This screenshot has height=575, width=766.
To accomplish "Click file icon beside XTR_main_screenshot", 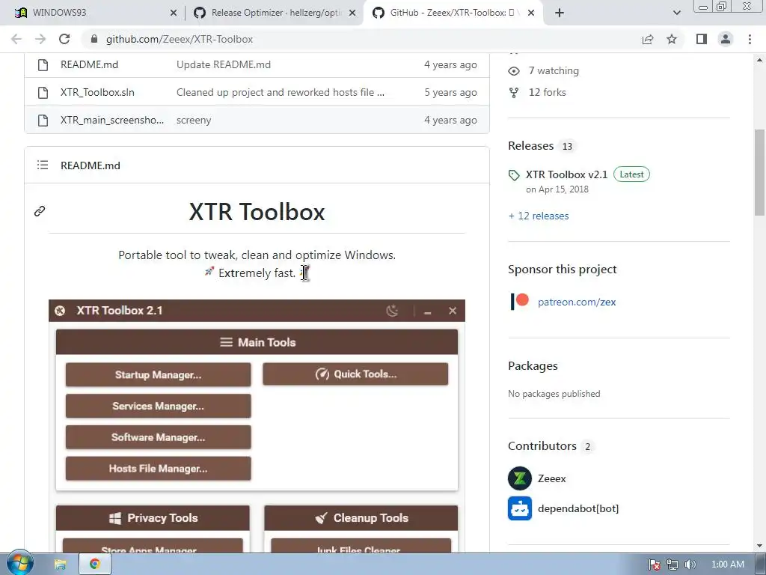I will pyautogui.click(x=43, y=121).
